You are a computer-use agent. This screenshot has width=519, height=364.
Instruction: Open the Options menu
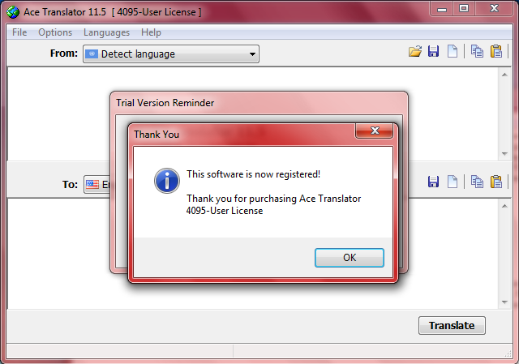pyautogui.click(x=55, y=32)
